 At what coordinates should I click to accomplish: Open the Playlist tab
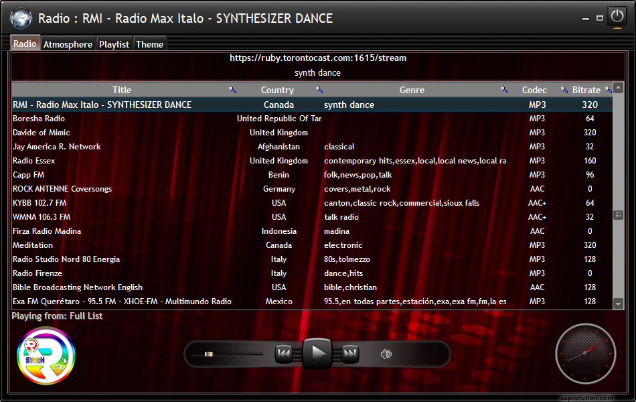114,44
